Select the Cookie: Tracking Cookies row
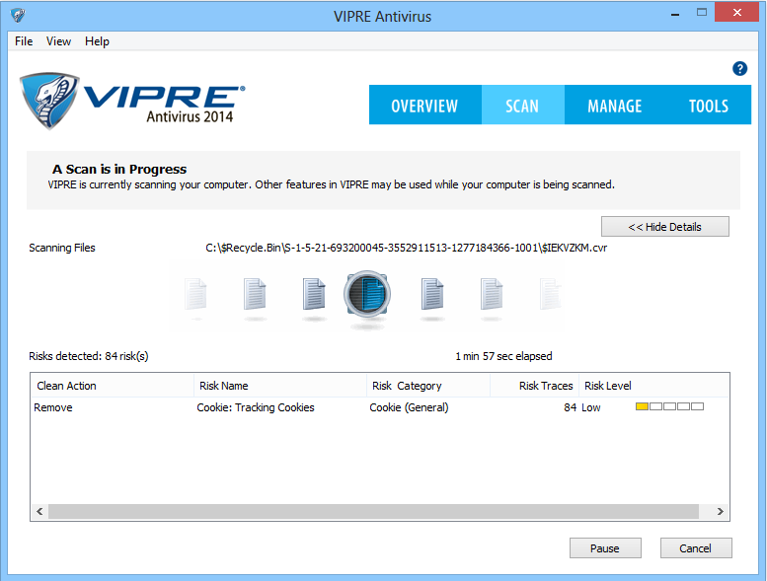This screenshot has width=767, height=581. [x=380, y=407]
